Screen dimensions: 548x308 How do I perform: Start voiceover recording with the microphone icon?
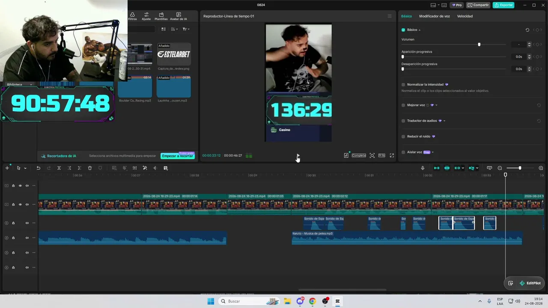(423, 168)
